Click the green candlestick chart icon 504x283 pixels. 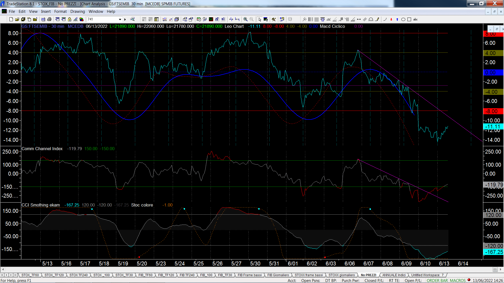pyautogui.click(x=211, y=19)
